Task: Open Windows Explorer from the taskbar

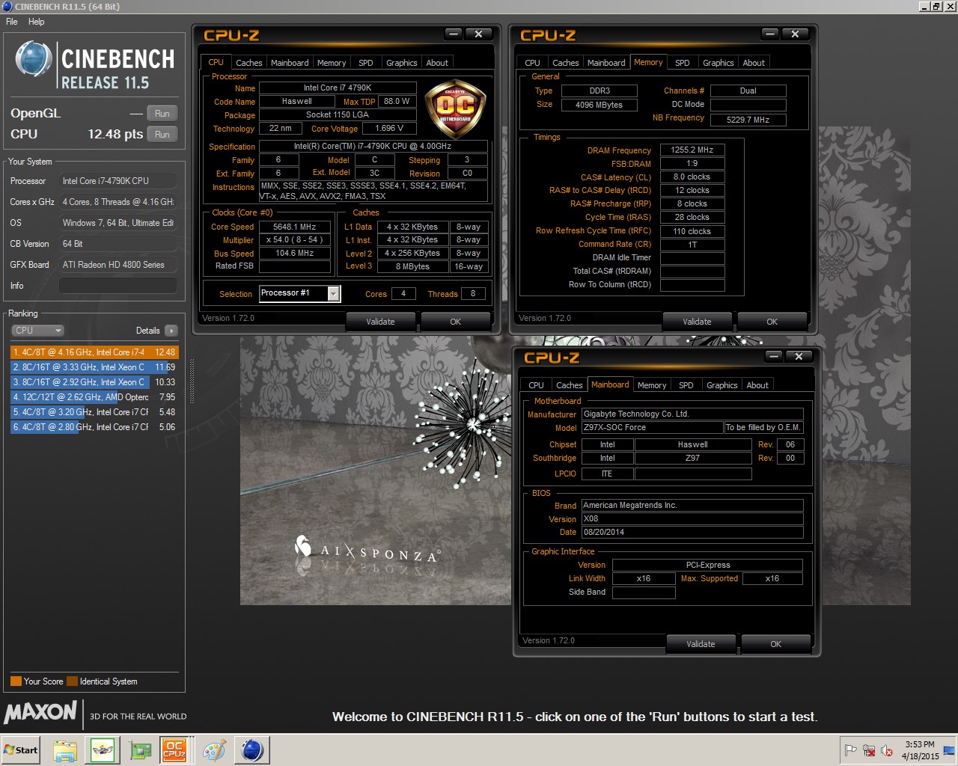Action: [x=65, y=750]
